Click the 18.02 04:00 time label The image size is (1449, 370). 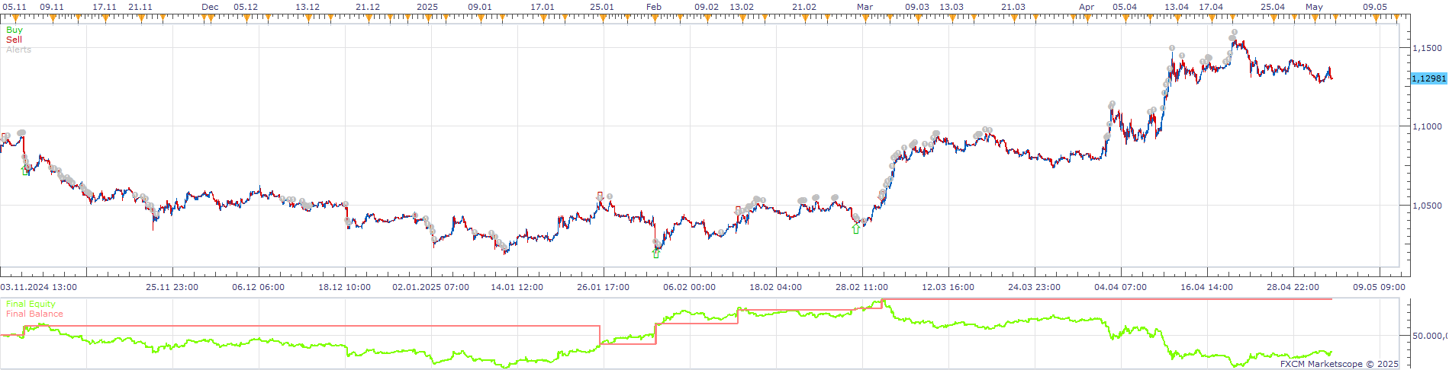tap(776, 287)
